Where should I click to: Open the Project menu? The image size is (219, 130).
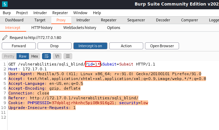tap(22, 13)
